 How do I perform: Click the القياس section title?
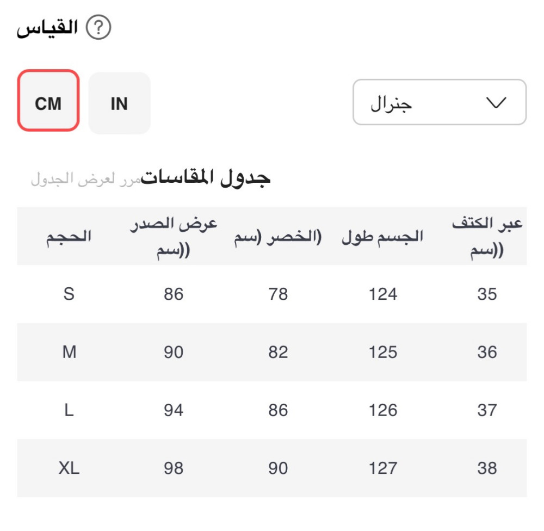(x=47, y=28)
